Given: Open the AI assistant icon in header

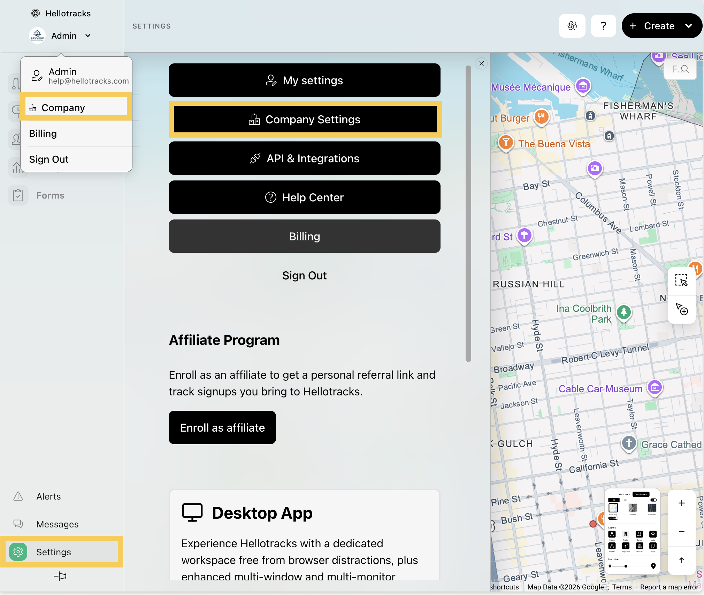Looking at the screenshot, I should [x=572, y=26].
